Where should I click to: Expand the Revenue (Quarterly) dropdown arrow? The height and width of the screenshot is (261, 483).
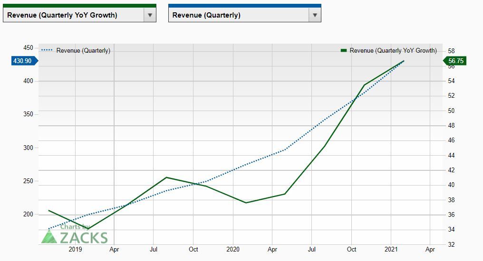[314, 15]
